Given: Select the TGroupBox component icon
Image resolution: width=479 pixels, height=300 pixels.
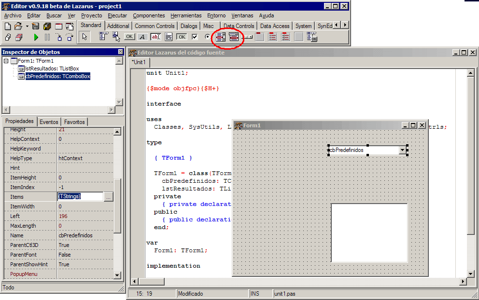Looking at the screenshot, I should coord(260,37).
